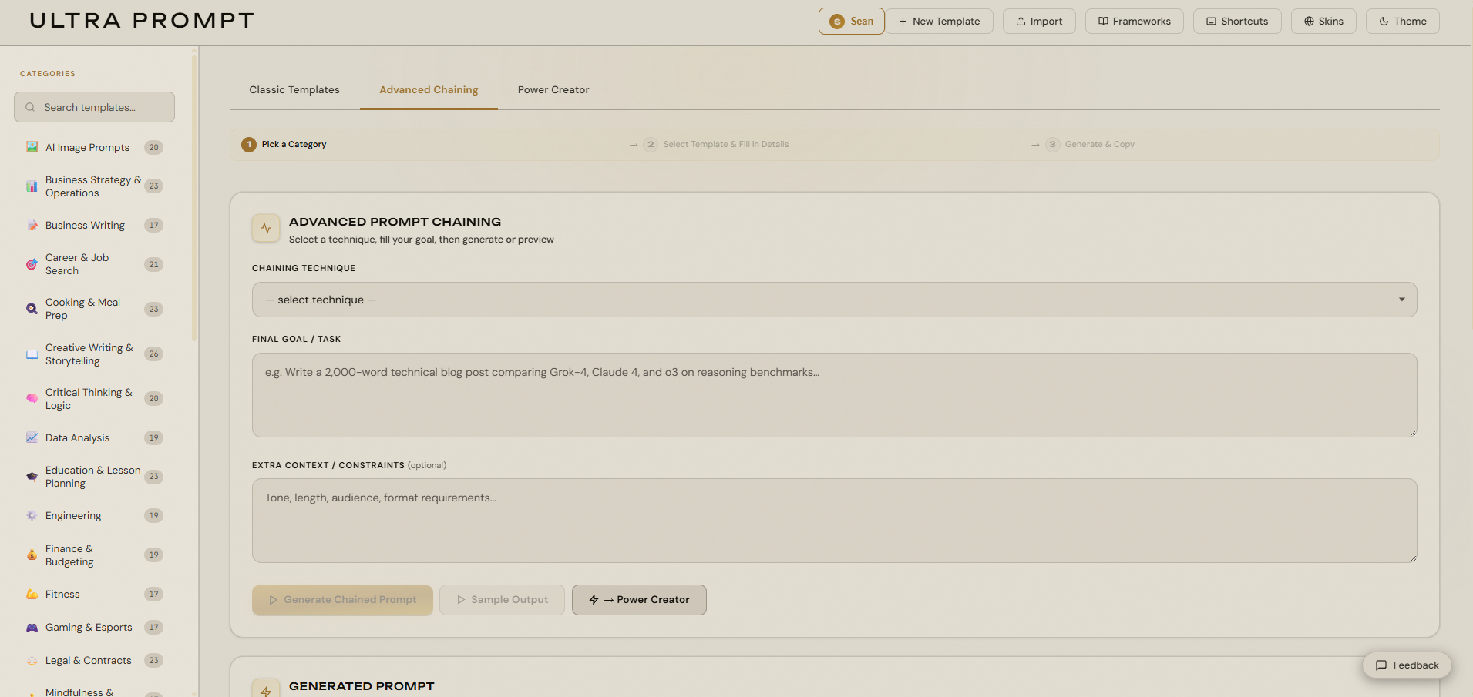
Task: Select the Engineering category label
Action: click(73, 516)
